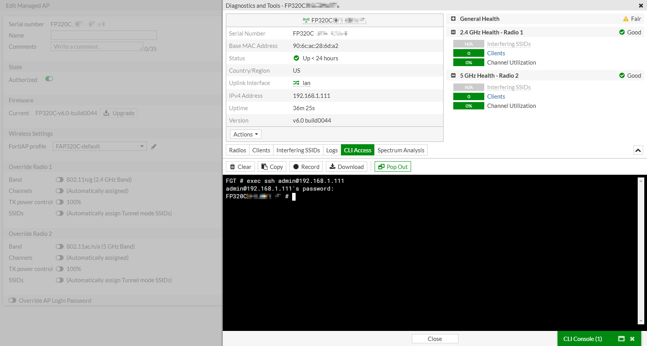Click the Radio 2 Channel Utilization 0% bar
The image size is (647, 346).
pos(469,106)
